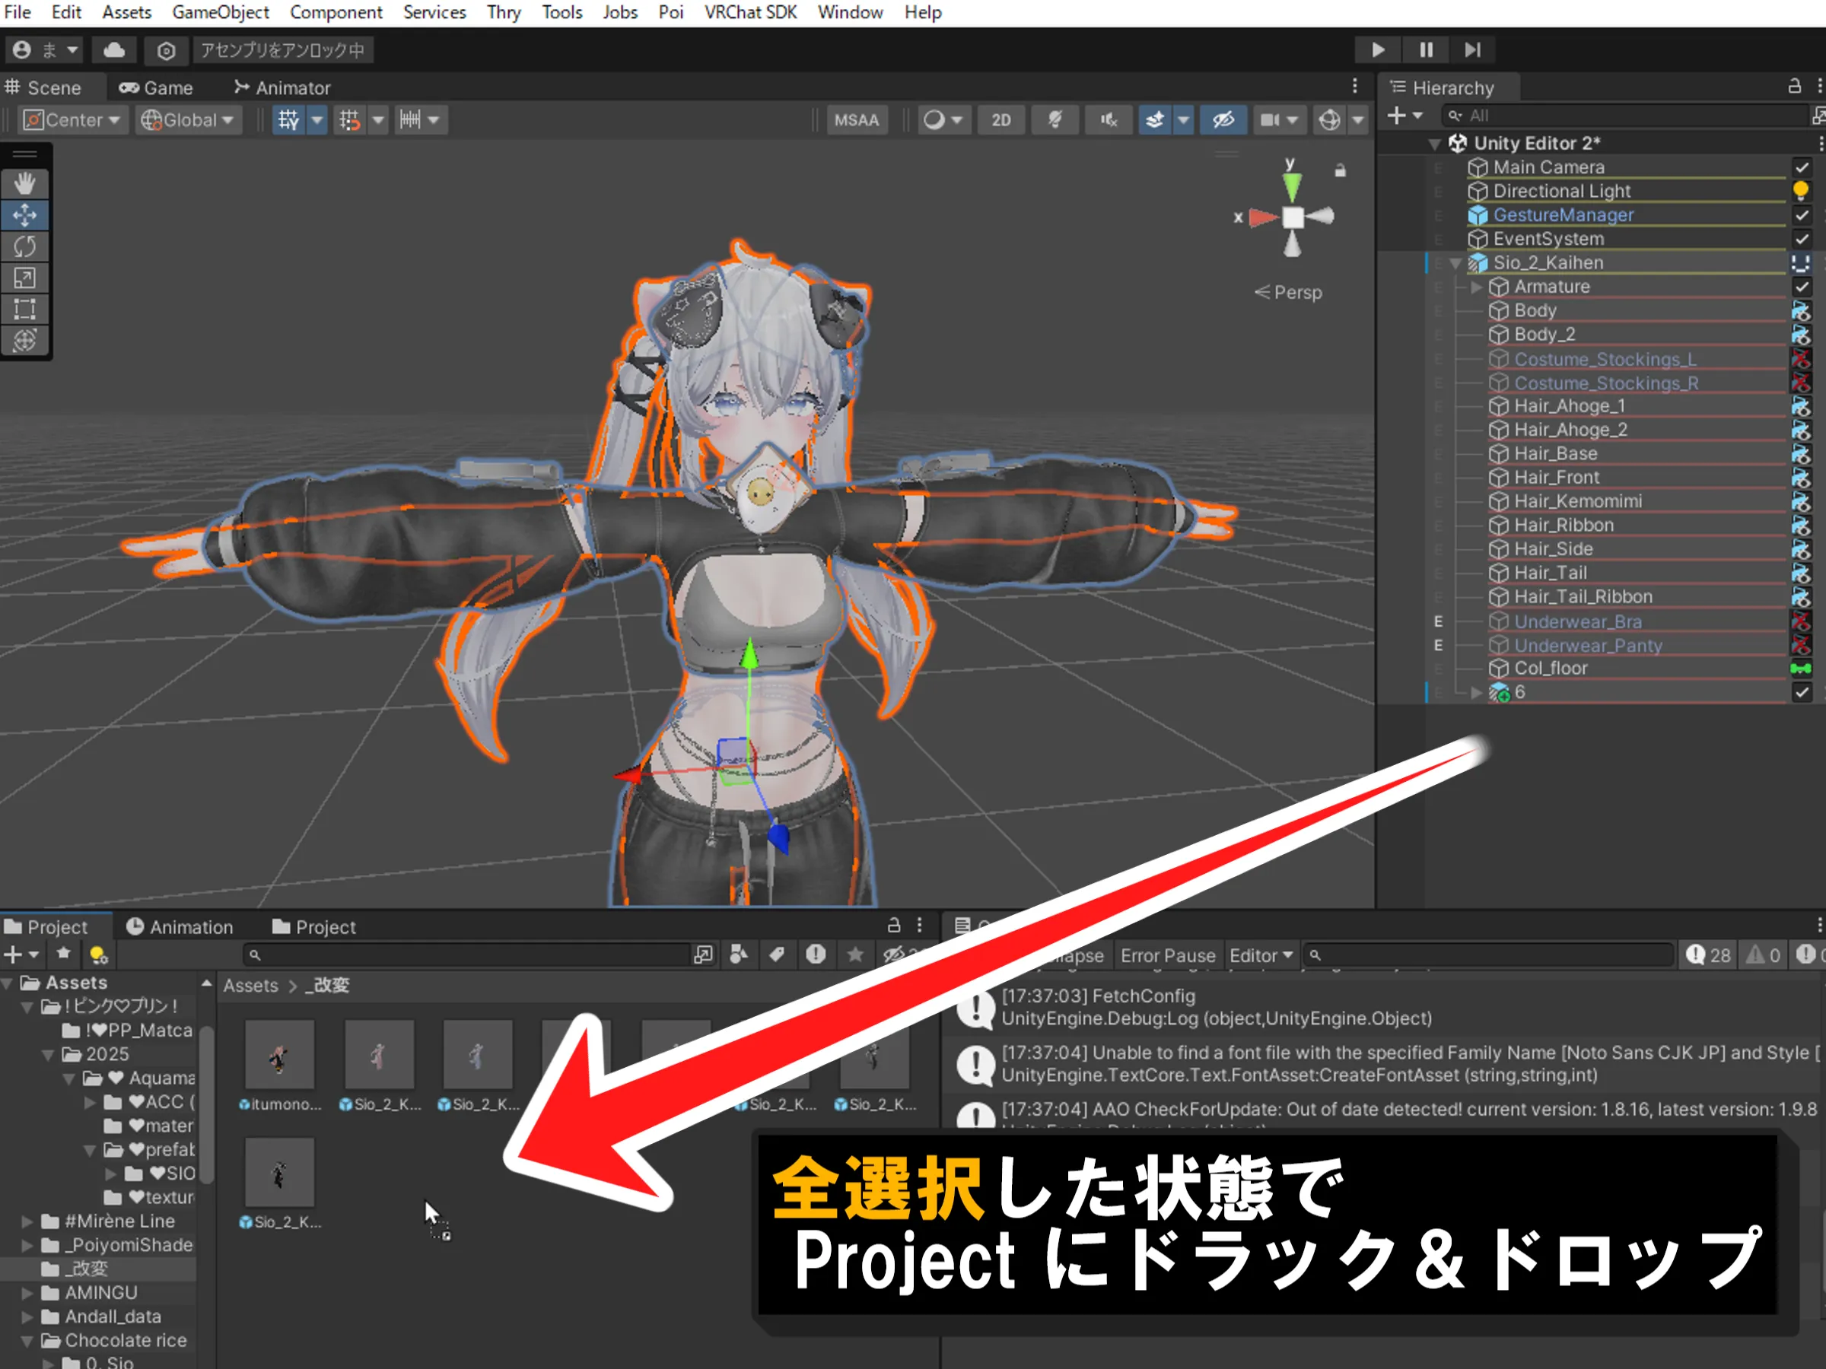Lock the Hierarchy panel

[x=1794, y=86]
